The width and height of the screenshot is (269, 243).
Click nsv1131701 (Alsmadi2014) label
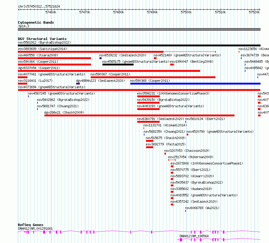(x=165, y=125)
